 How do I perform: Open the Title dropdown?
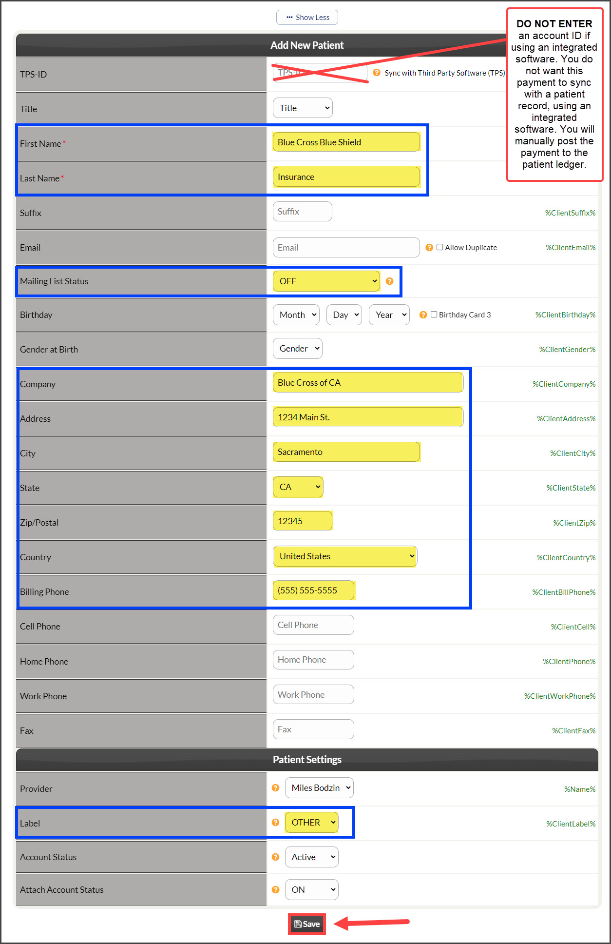click(x=303, y=108)
